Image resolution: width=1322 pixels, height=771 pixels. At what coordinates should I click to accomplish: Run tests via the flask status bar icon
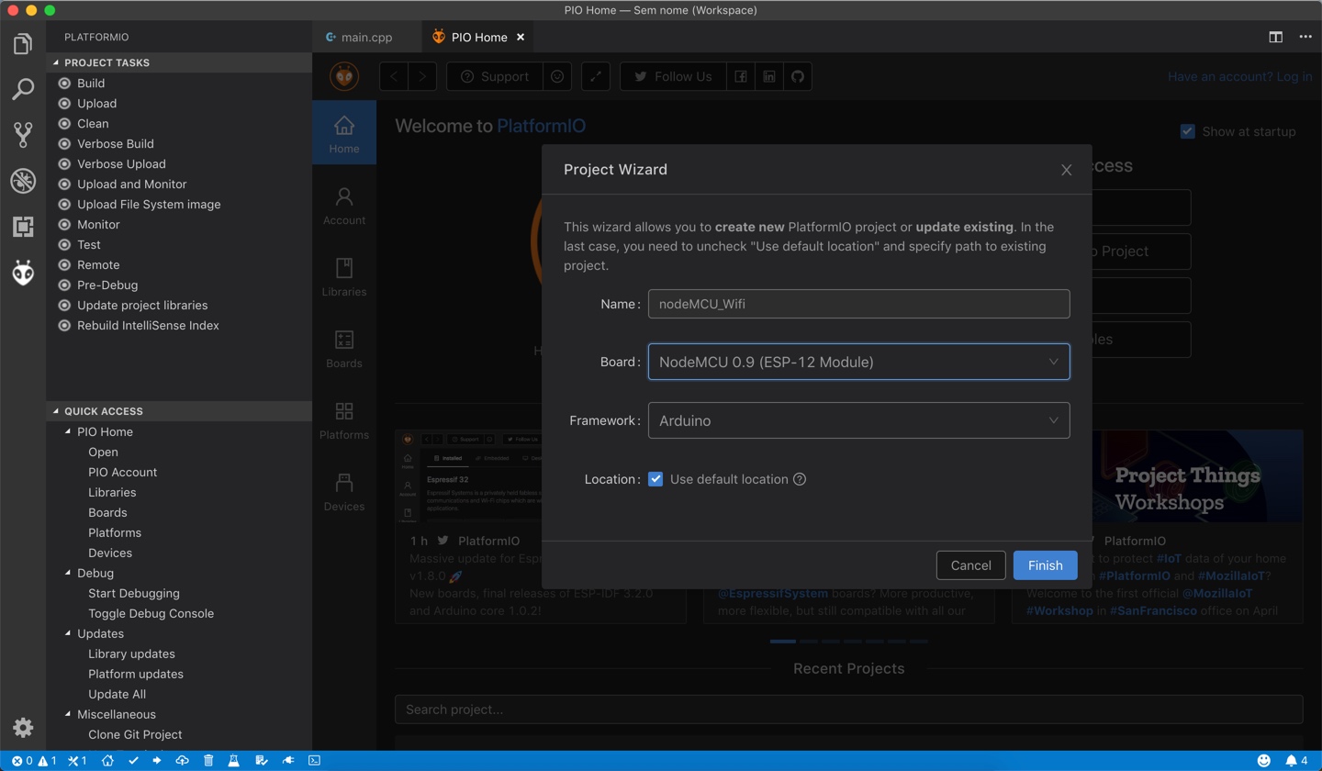pos(234,760)
